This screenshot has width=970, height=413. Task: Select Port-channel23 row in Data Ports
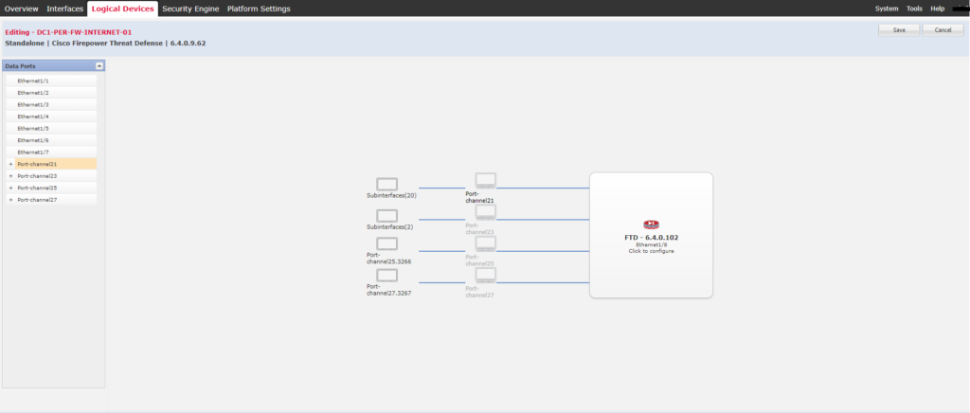(x=51, y=176)
